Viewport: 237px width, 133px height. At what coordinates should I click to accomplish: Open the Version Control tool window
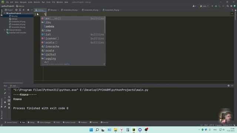pyautogui.click(x=11, y=122)
